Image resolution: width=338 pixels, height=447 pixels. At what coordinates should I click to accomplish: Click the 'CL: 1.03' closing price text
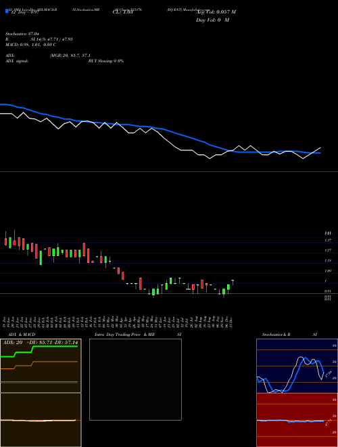pyautogui.click(x=123, y=12)
